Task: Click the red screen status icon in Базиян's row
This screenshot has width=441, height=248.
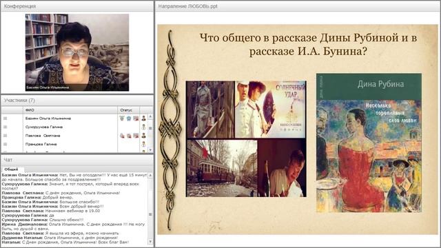Action: coord(136,118)
